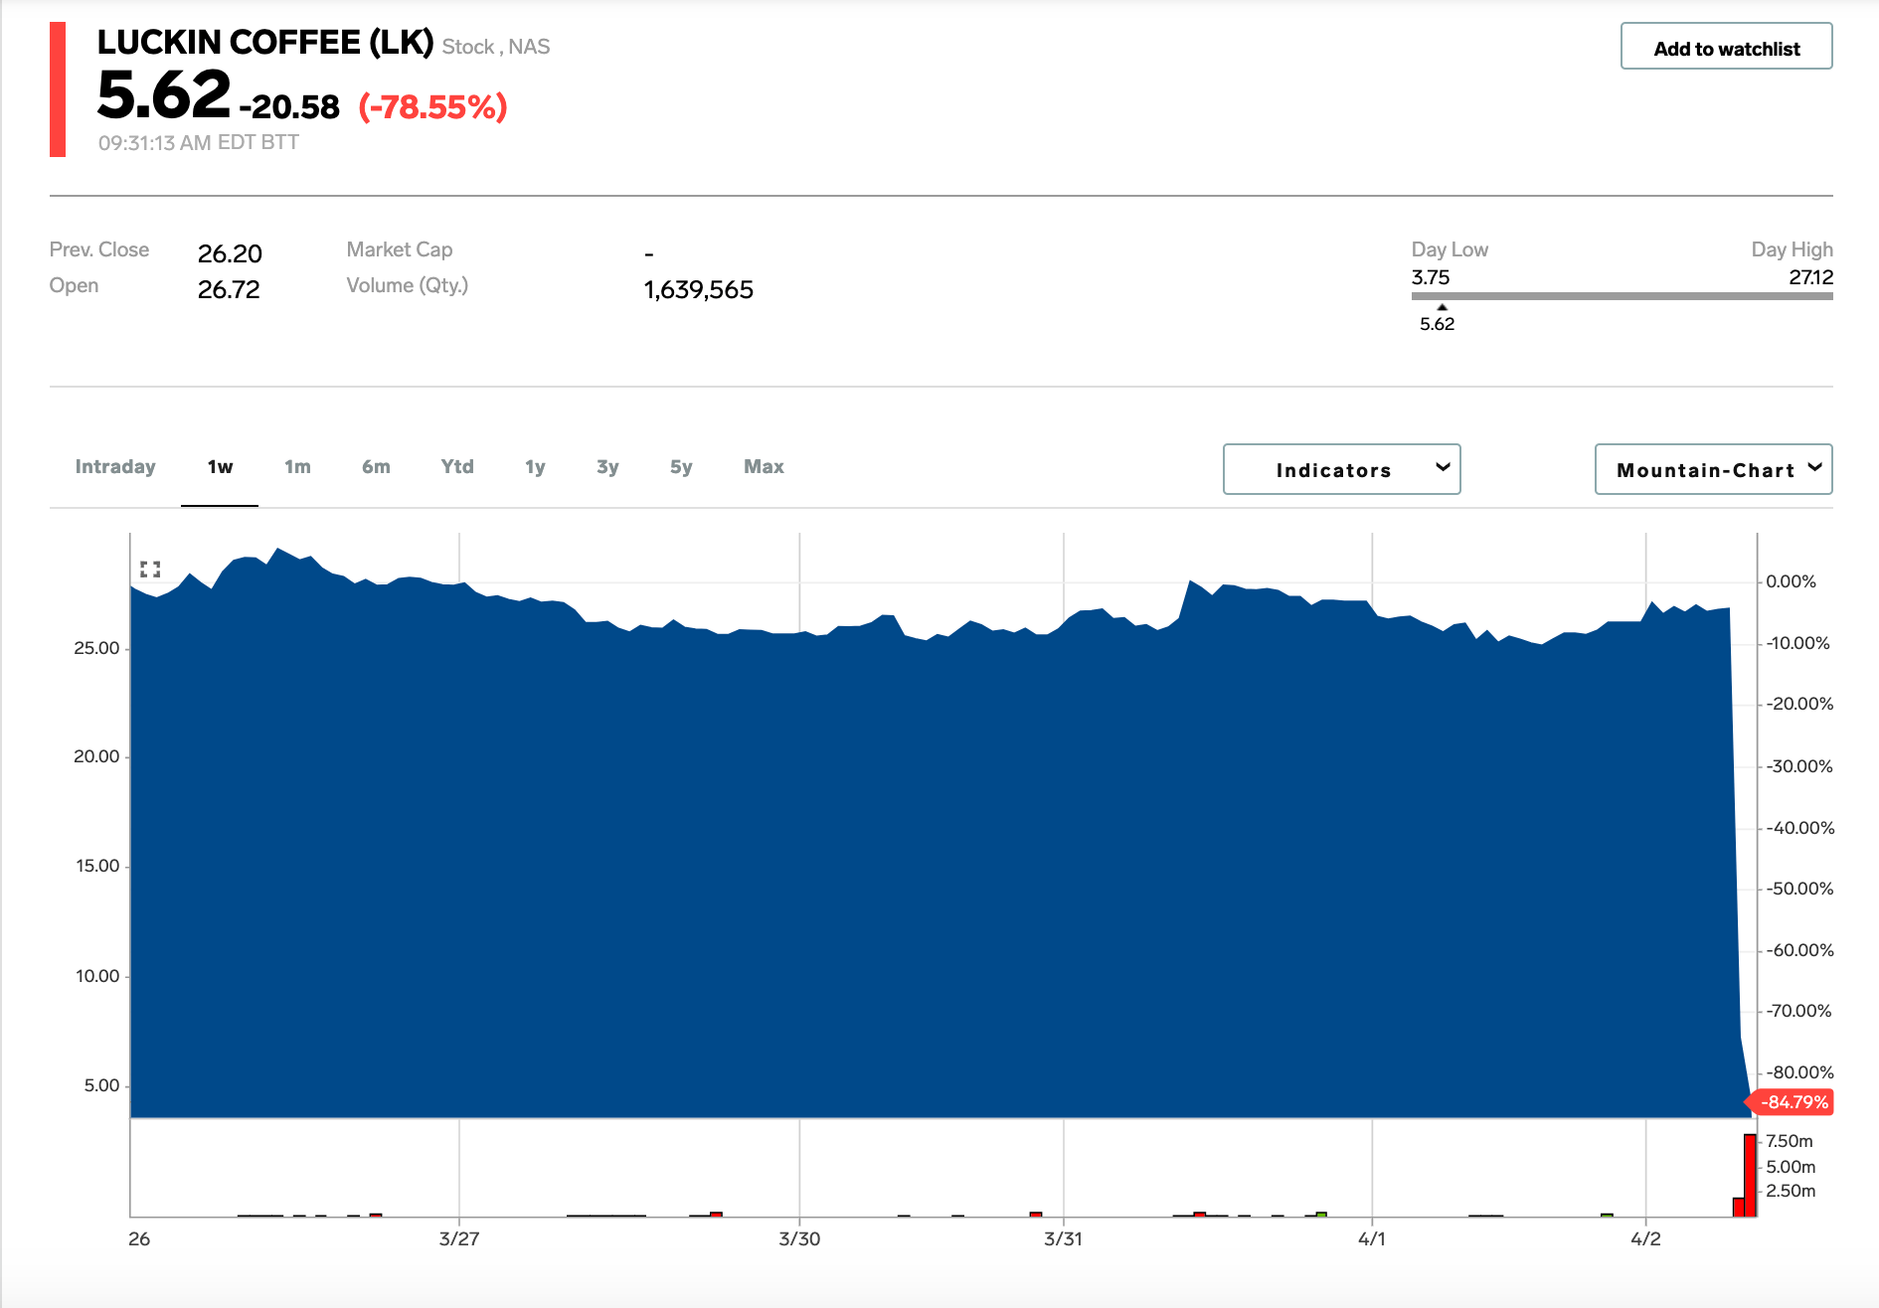Viewport: 1879px width, 1308px height.
Task: Show year-to-date with Ytd tab
Action: point(457,467)
